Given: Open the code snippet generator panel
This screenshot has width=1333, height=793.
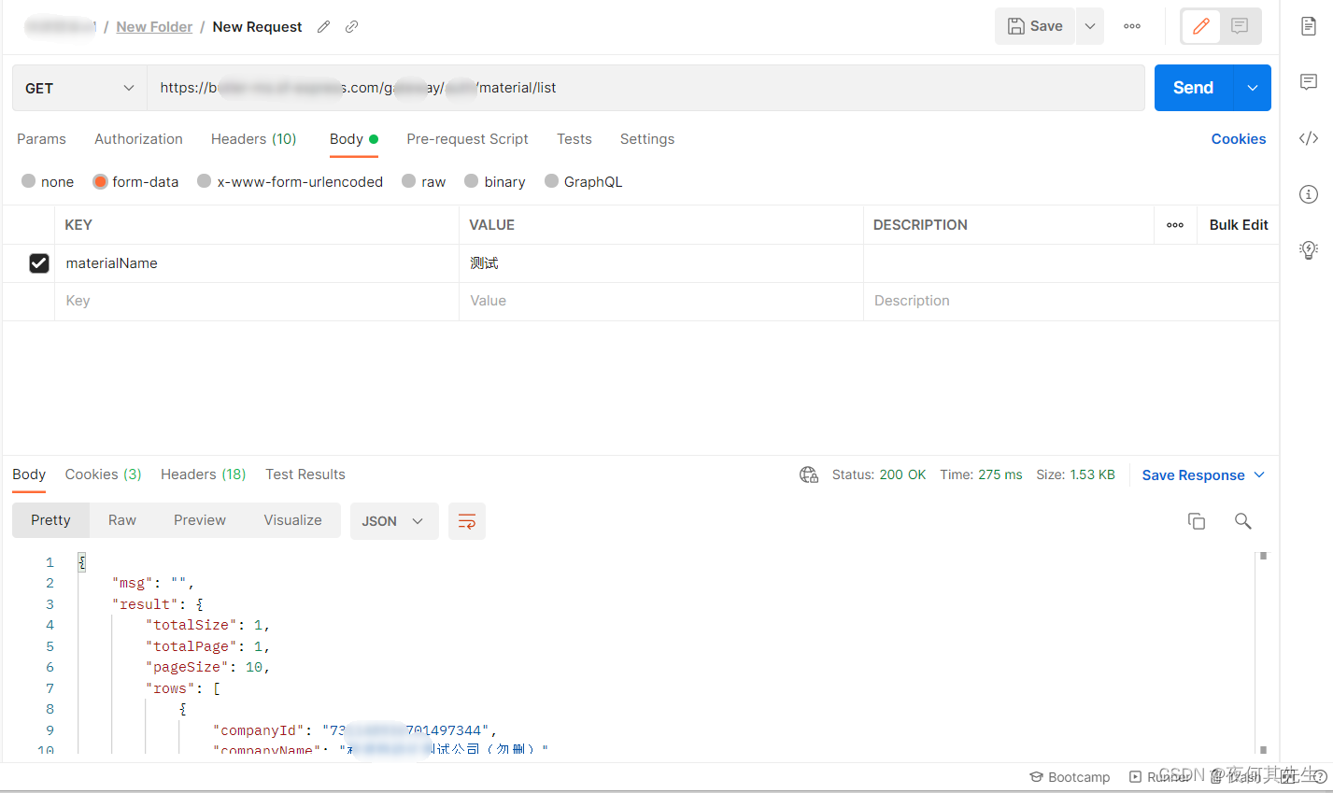Looking at the screenshot, I should pyautogui.click(x=1308, y=138).
